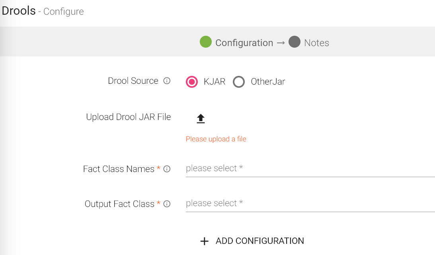Screen dimensions: 435x255
Task: Click the 'Please upload a file' message
Action: 216,139
